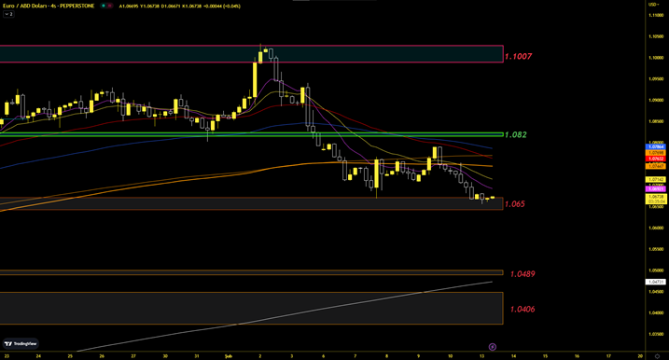Click 1.05000 on the price axis

[x=656, y=270]
